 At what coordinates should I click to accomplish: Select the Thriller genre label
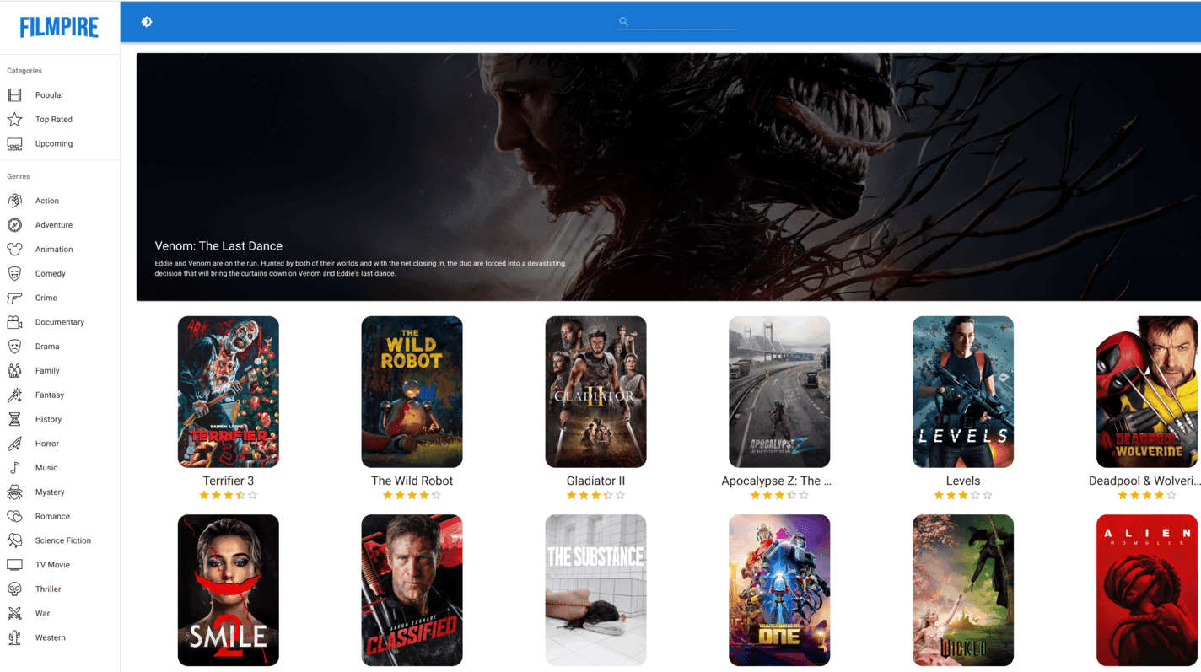48,589
